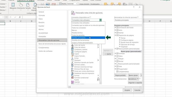
Task: Enable the Dibujar tab checkbox
Action: click(117, 59)
